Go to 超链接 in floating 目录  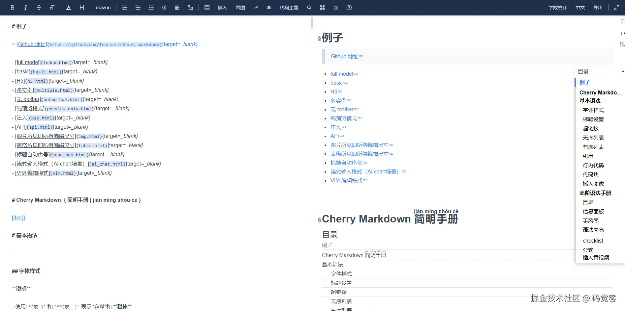click(591, 128)
